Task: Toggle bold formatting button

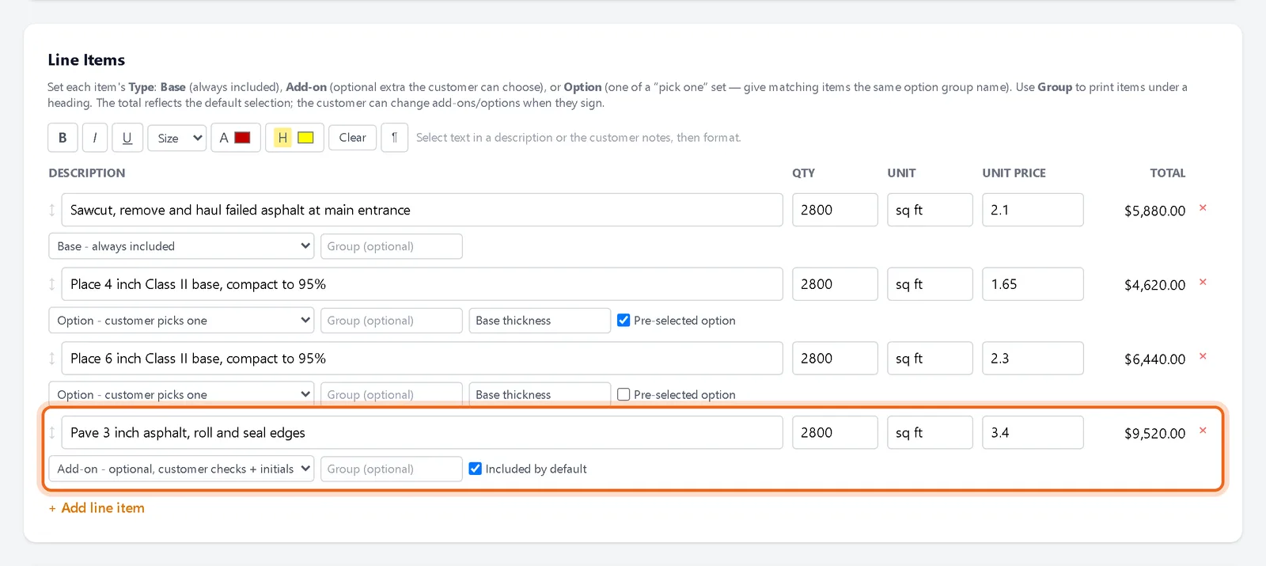Action: pyautogui.click(x=63, y=138)
